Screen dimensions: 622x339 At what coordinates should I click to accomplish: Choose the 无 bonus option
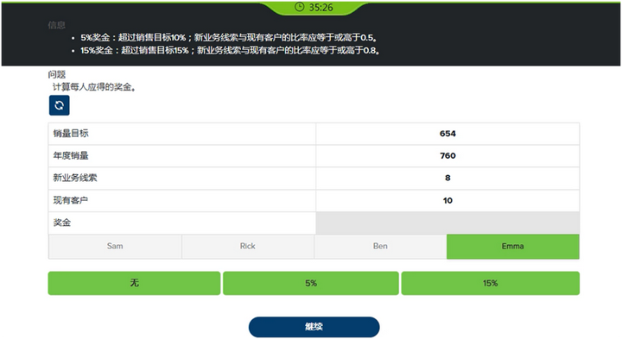tap(134, 283)
